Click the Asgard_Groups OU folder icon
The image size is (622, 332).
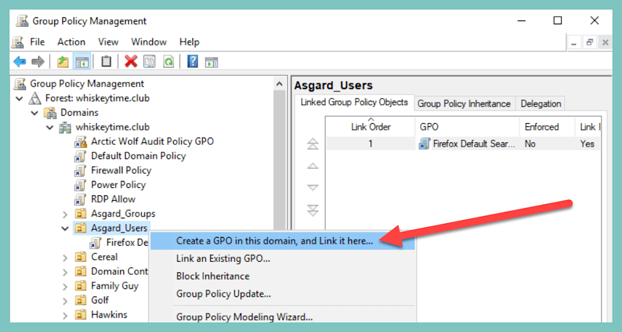(80, 214)
